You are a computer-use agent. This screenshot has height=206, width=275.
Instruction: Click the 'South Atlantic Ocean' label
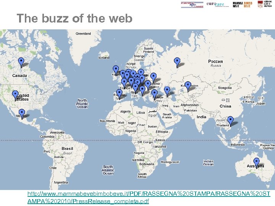[108, 170]
